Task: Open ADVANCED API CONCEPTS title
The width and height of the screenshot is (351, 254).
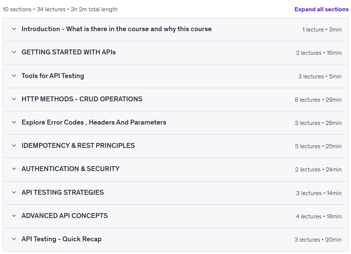Action: pos(65,216)
